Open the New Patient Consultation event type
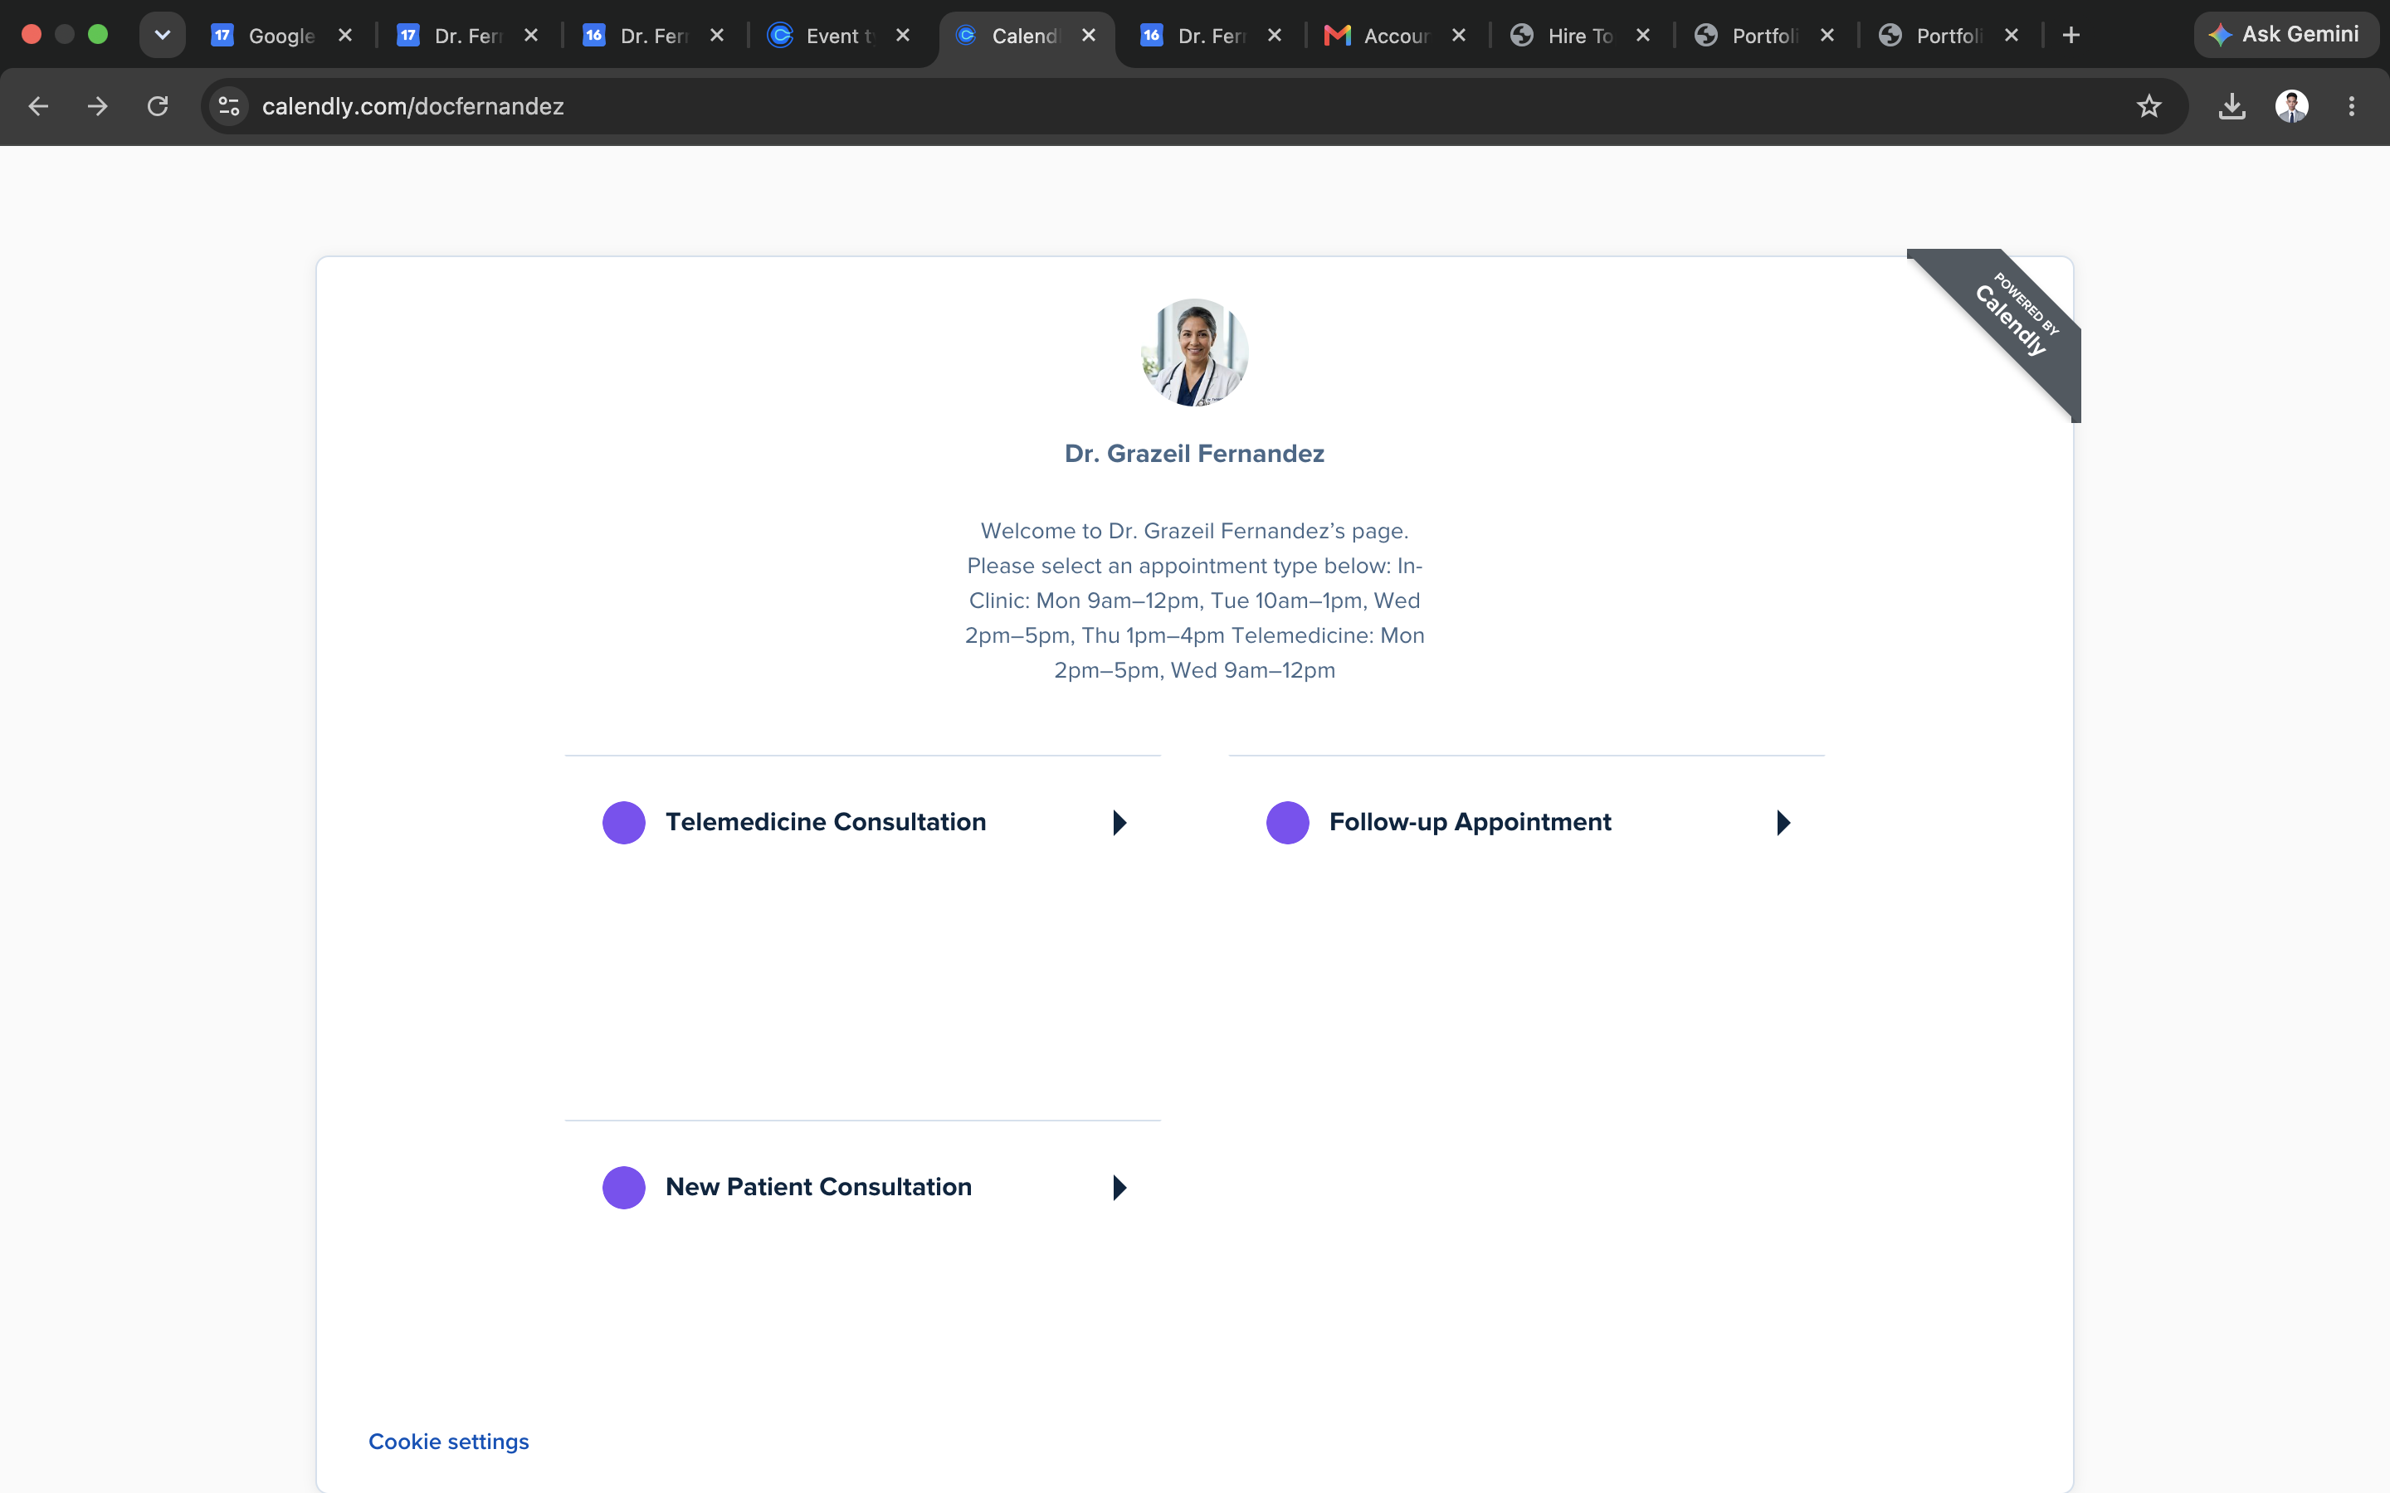This screenshot has height=1493, width=2390. coord(862,1186)
